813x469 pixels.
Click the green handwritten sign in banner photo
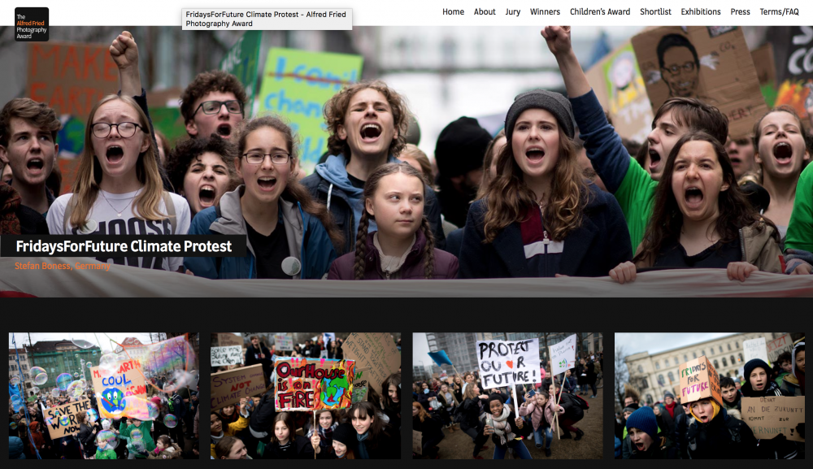307,89
